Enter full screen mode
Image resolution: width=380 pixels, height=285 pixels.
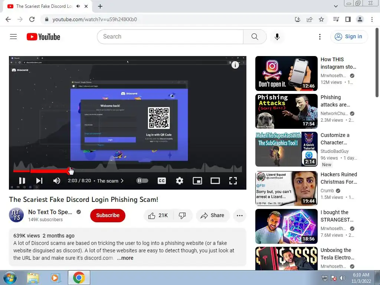[x=233, y=181]
